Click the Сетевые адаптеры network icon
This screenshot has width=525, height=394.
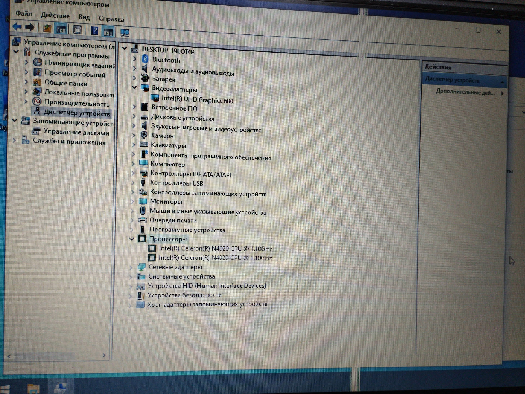click(x=142, y=267)
